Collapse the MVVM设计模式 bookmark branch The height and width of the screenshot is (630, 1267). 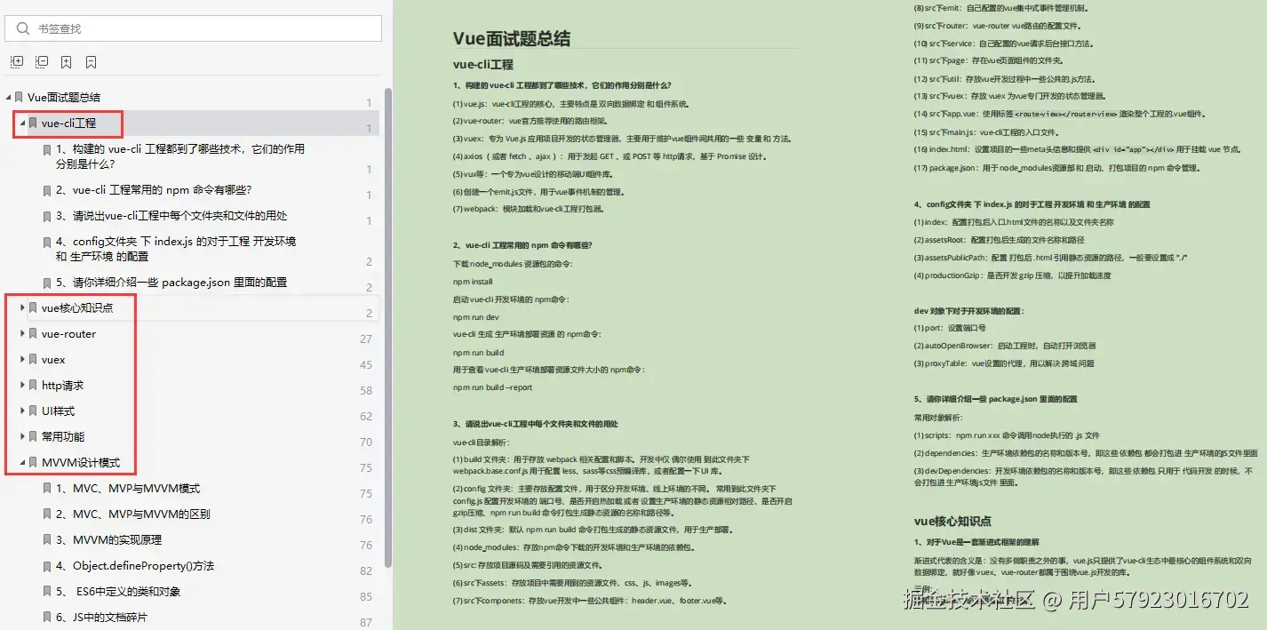coord(22,462)
